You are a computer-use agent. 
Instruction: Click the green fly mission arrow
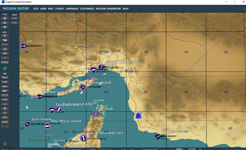point(5,68)
